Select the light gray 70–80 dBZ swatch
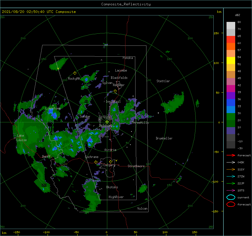The image size is (252, 236). (x=231, y=26)
